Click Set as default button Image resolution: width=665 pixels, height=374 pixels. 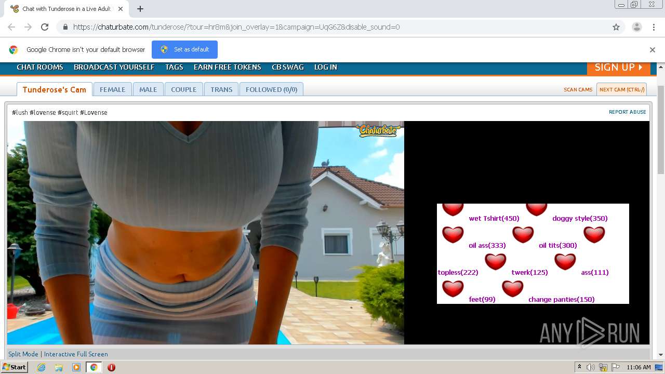(184, 49)
